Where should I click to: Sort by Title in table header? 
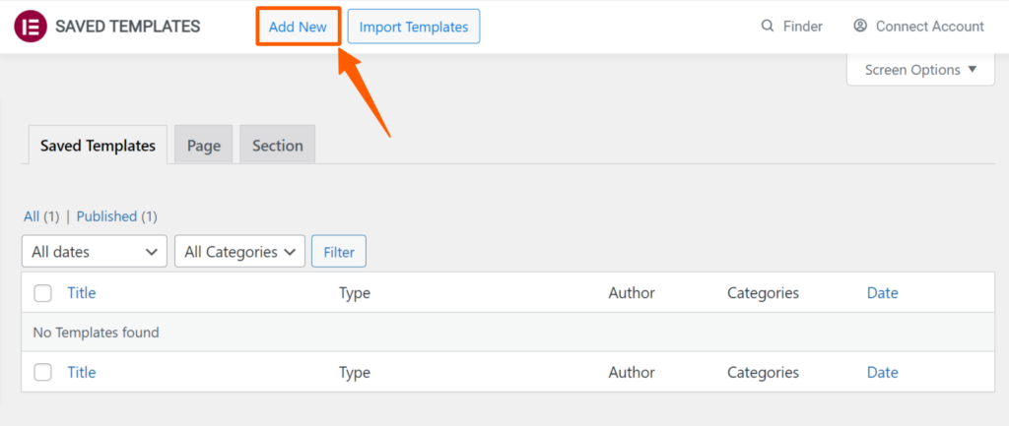[x=82, y=293]
